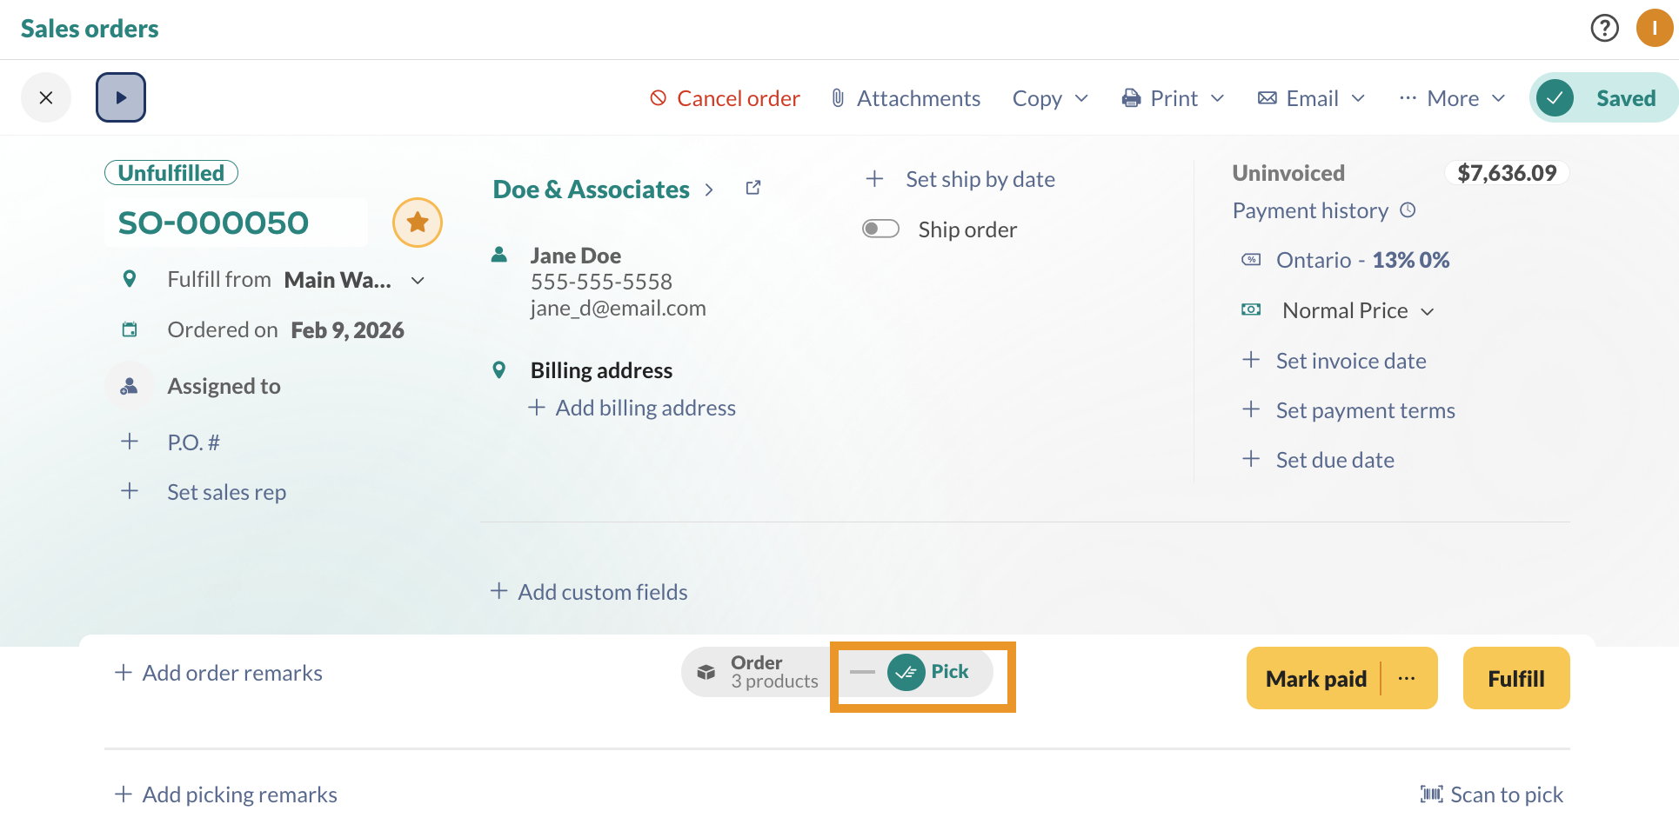Click the star favorite icon next to SO-000050
The width and height of the screenshot is (1679, 831).
[418, 223]
